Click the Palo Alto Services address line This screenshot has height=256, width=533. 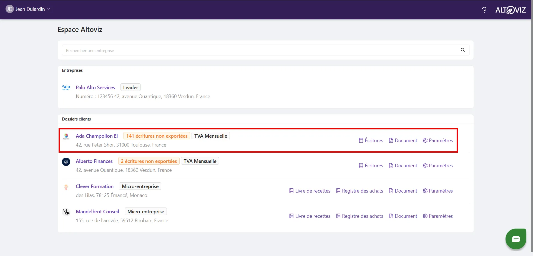click(143, 96)
